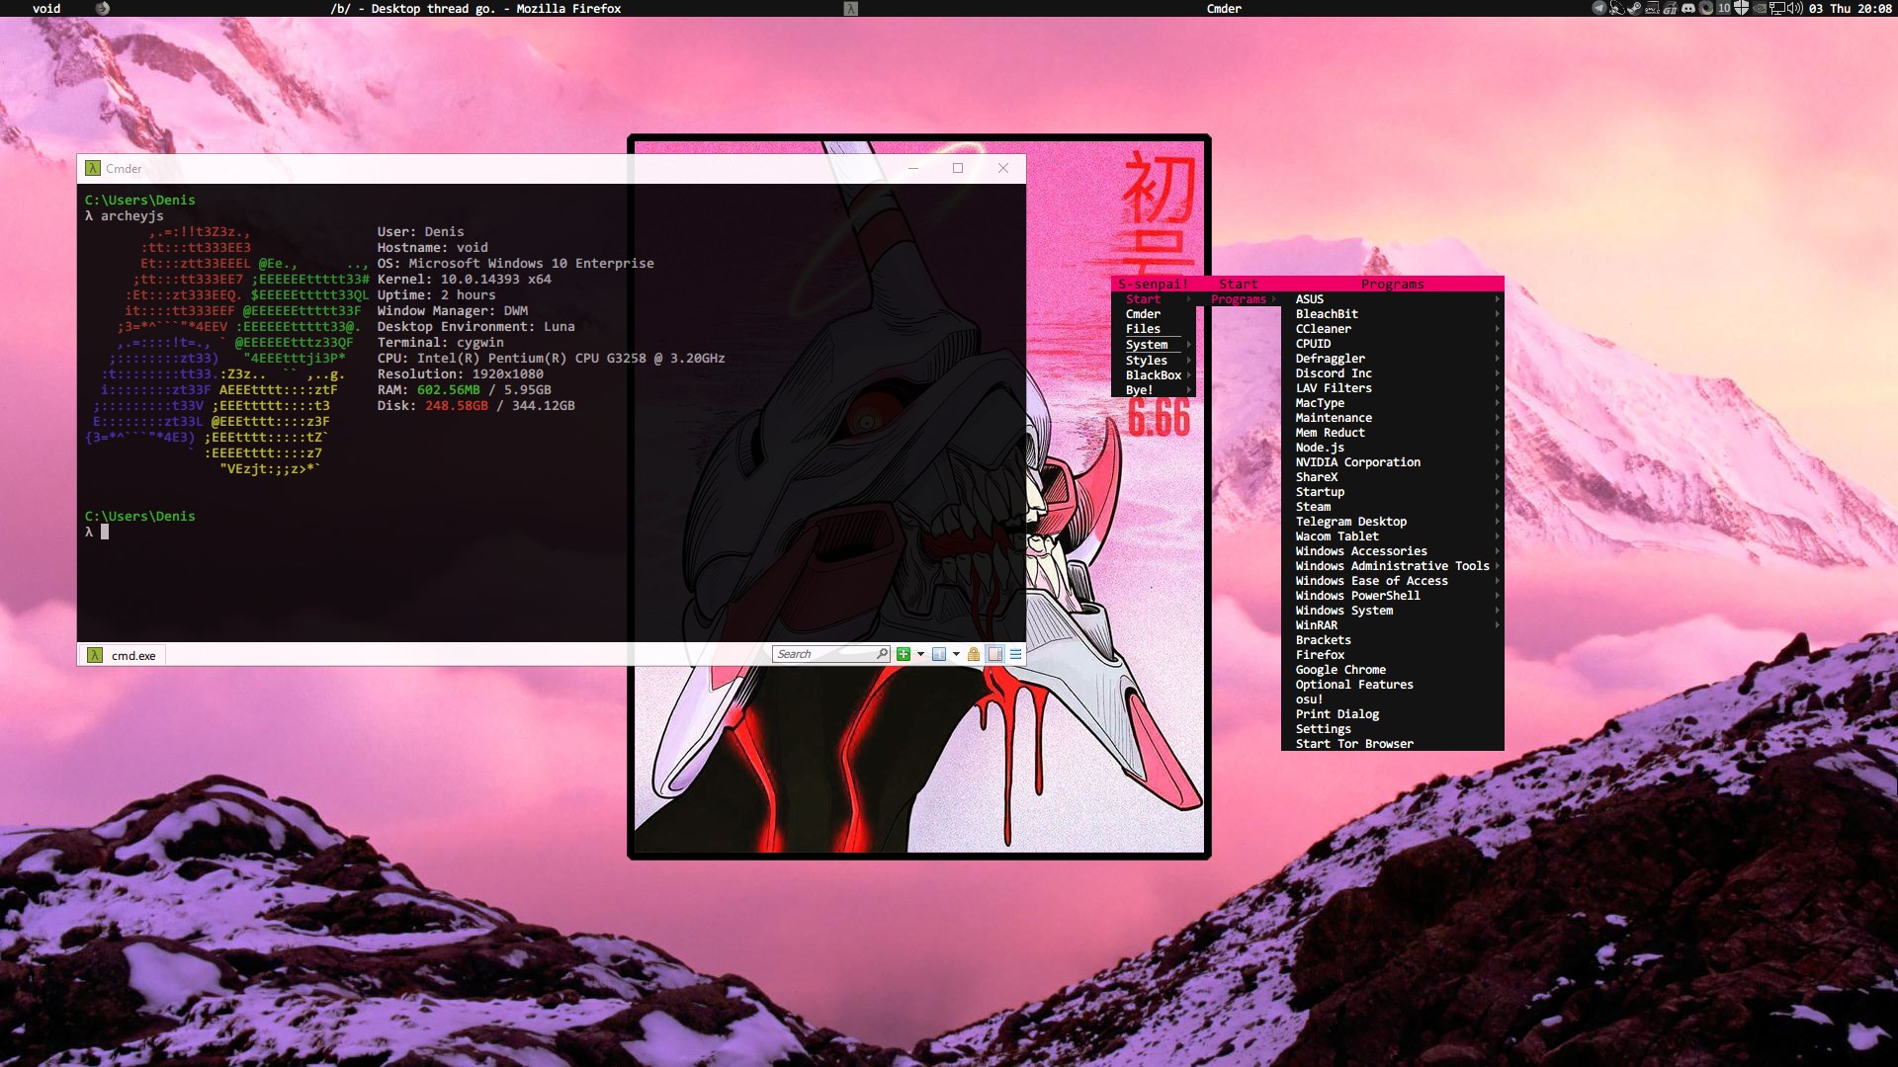Expand the Bye! submenu
Screen dimensions: 1898x1067
pyautogui.click(x=1155, y=390)
